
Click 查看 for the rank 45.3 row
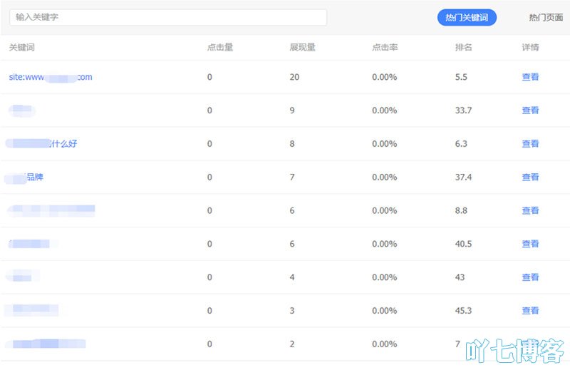(530, 311)
